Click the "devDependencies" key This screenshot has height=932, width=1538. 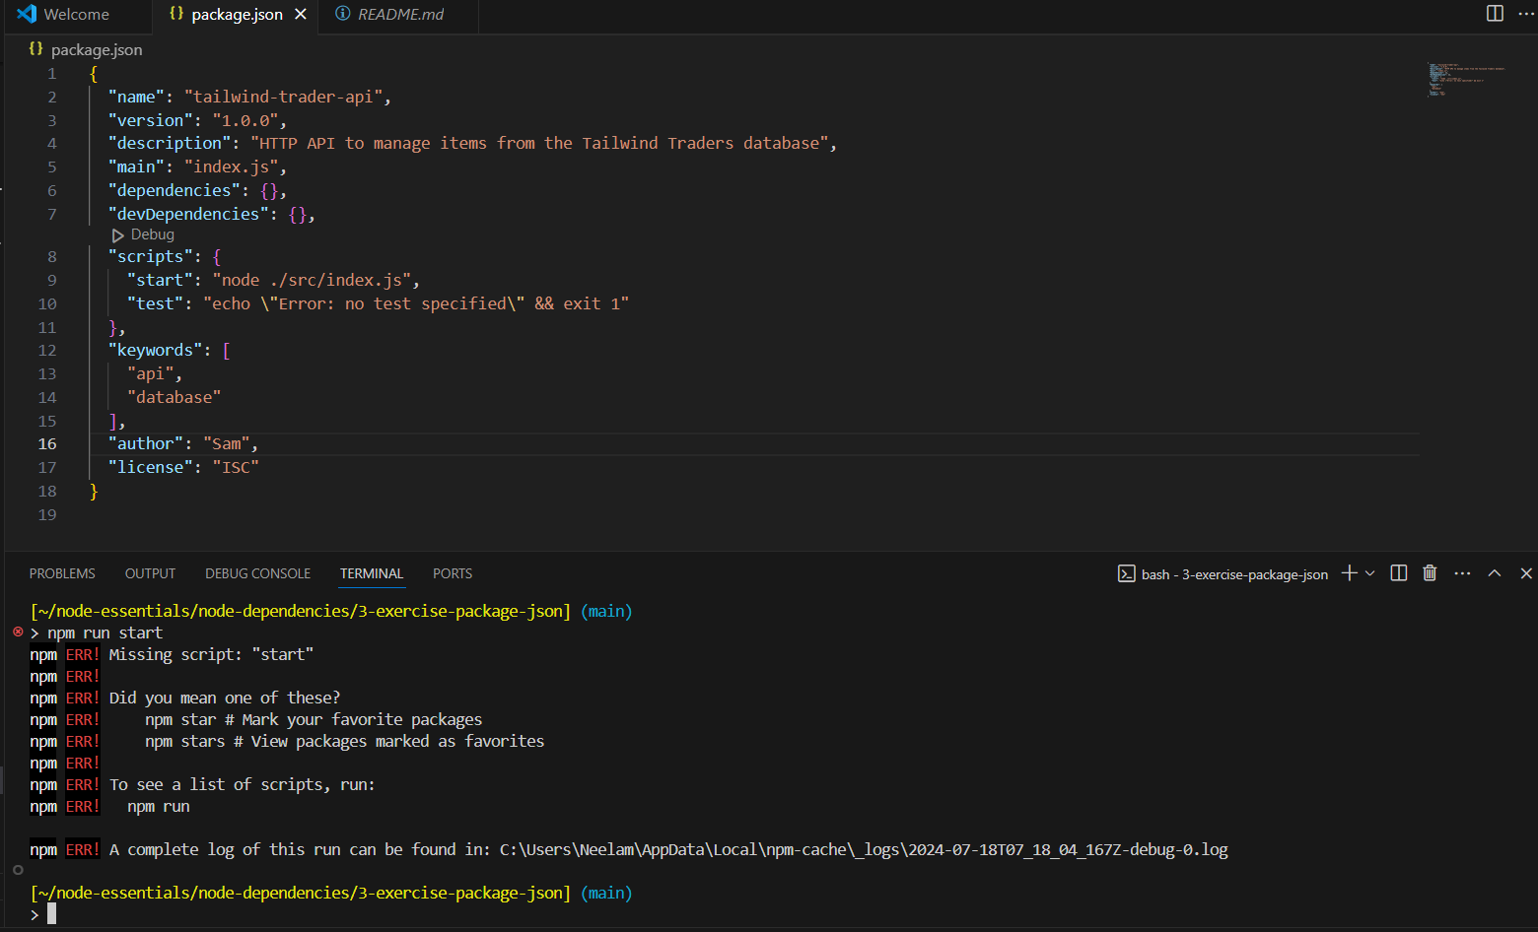pos(188,215)
